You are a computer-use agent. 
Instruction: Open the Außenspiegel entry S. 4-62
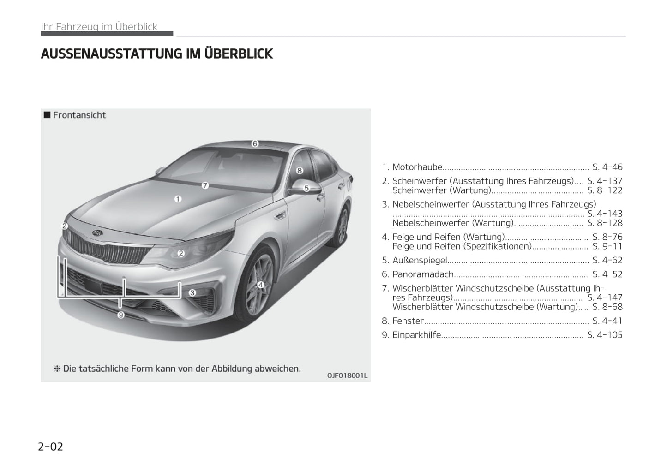click(607, 260)
